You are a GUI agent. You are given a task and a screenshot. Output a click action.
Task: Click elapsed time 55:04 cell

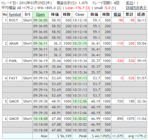coord(141,43)
